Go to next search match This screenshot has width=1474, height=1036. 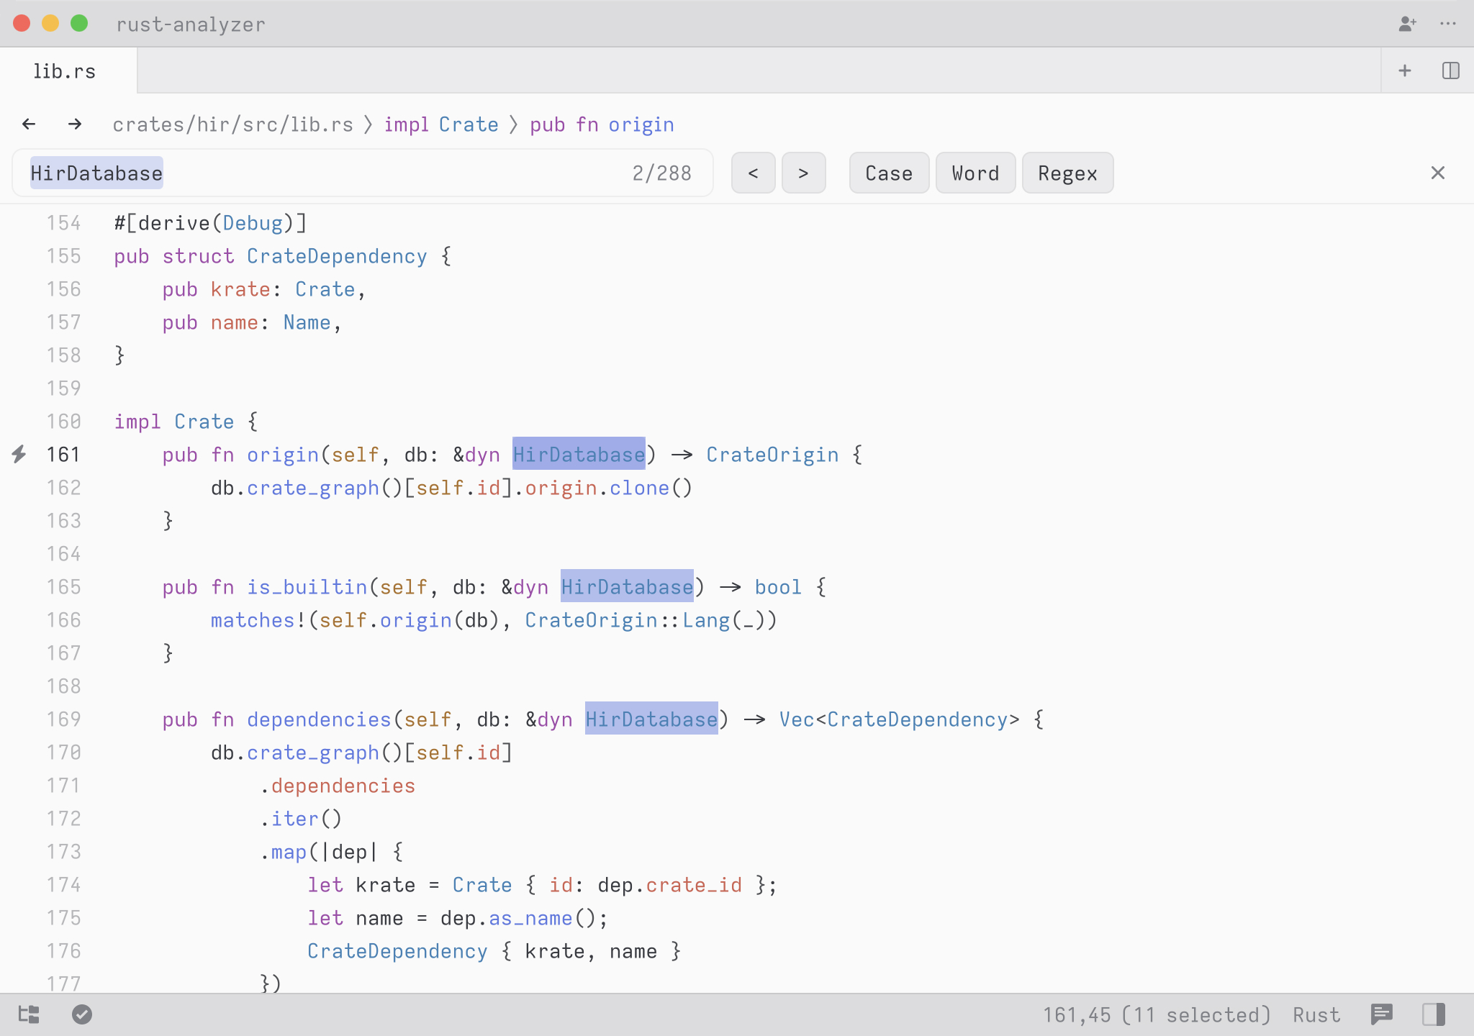point(803,173)
